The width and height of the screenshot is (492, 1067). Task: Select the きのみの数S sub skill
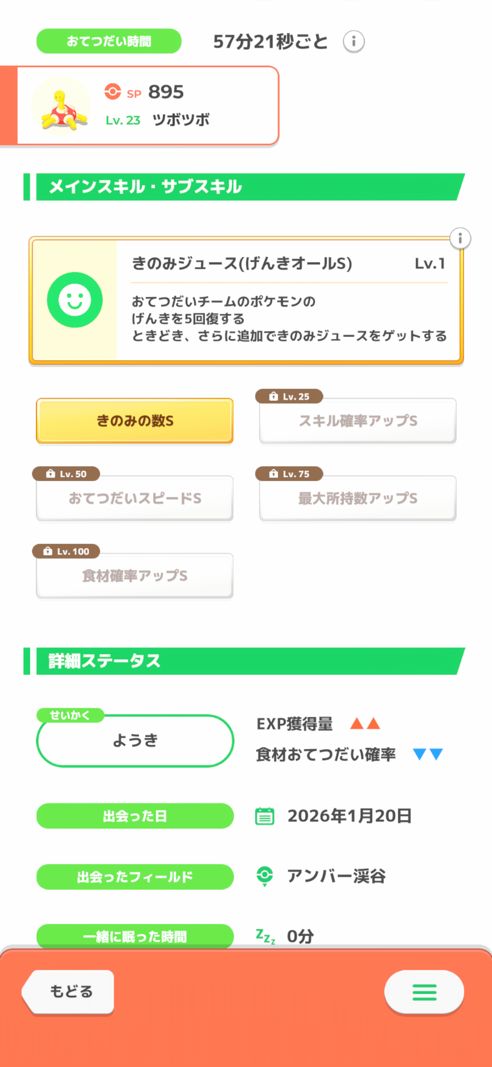click(x=135, y=421)
